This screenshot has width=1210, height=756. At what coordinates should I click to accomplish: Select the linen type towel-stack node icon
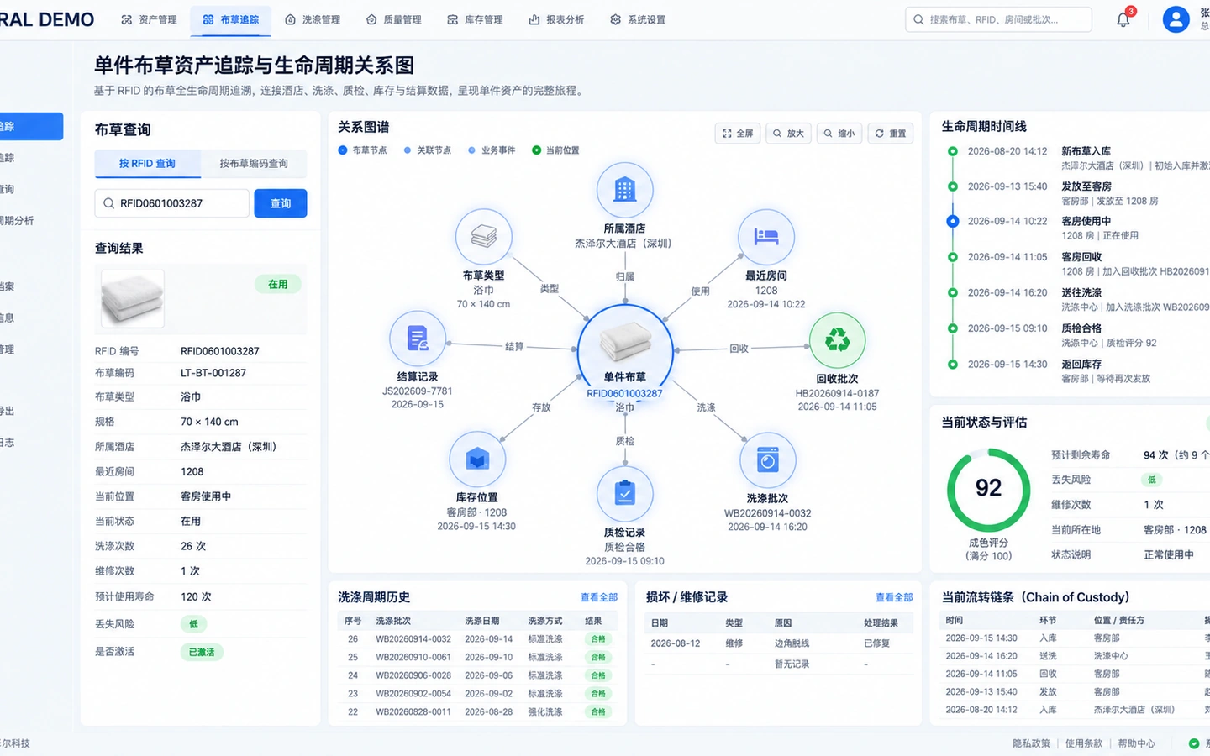[x=484, y=237]
